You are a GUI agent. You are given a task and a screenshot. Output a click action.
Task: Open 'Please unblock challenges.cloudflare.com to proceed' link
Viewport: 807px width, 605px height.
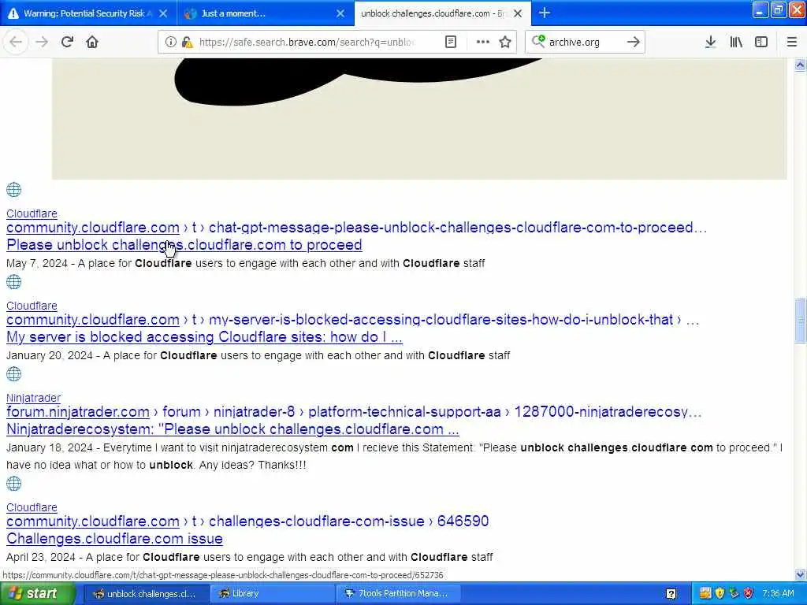click(x=184, y=245)
